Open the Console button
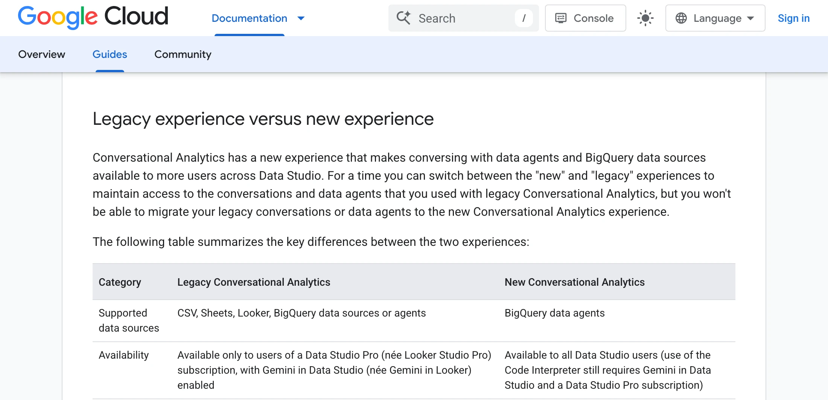Screen dimensions: 828x400 [x=585, y=18]
